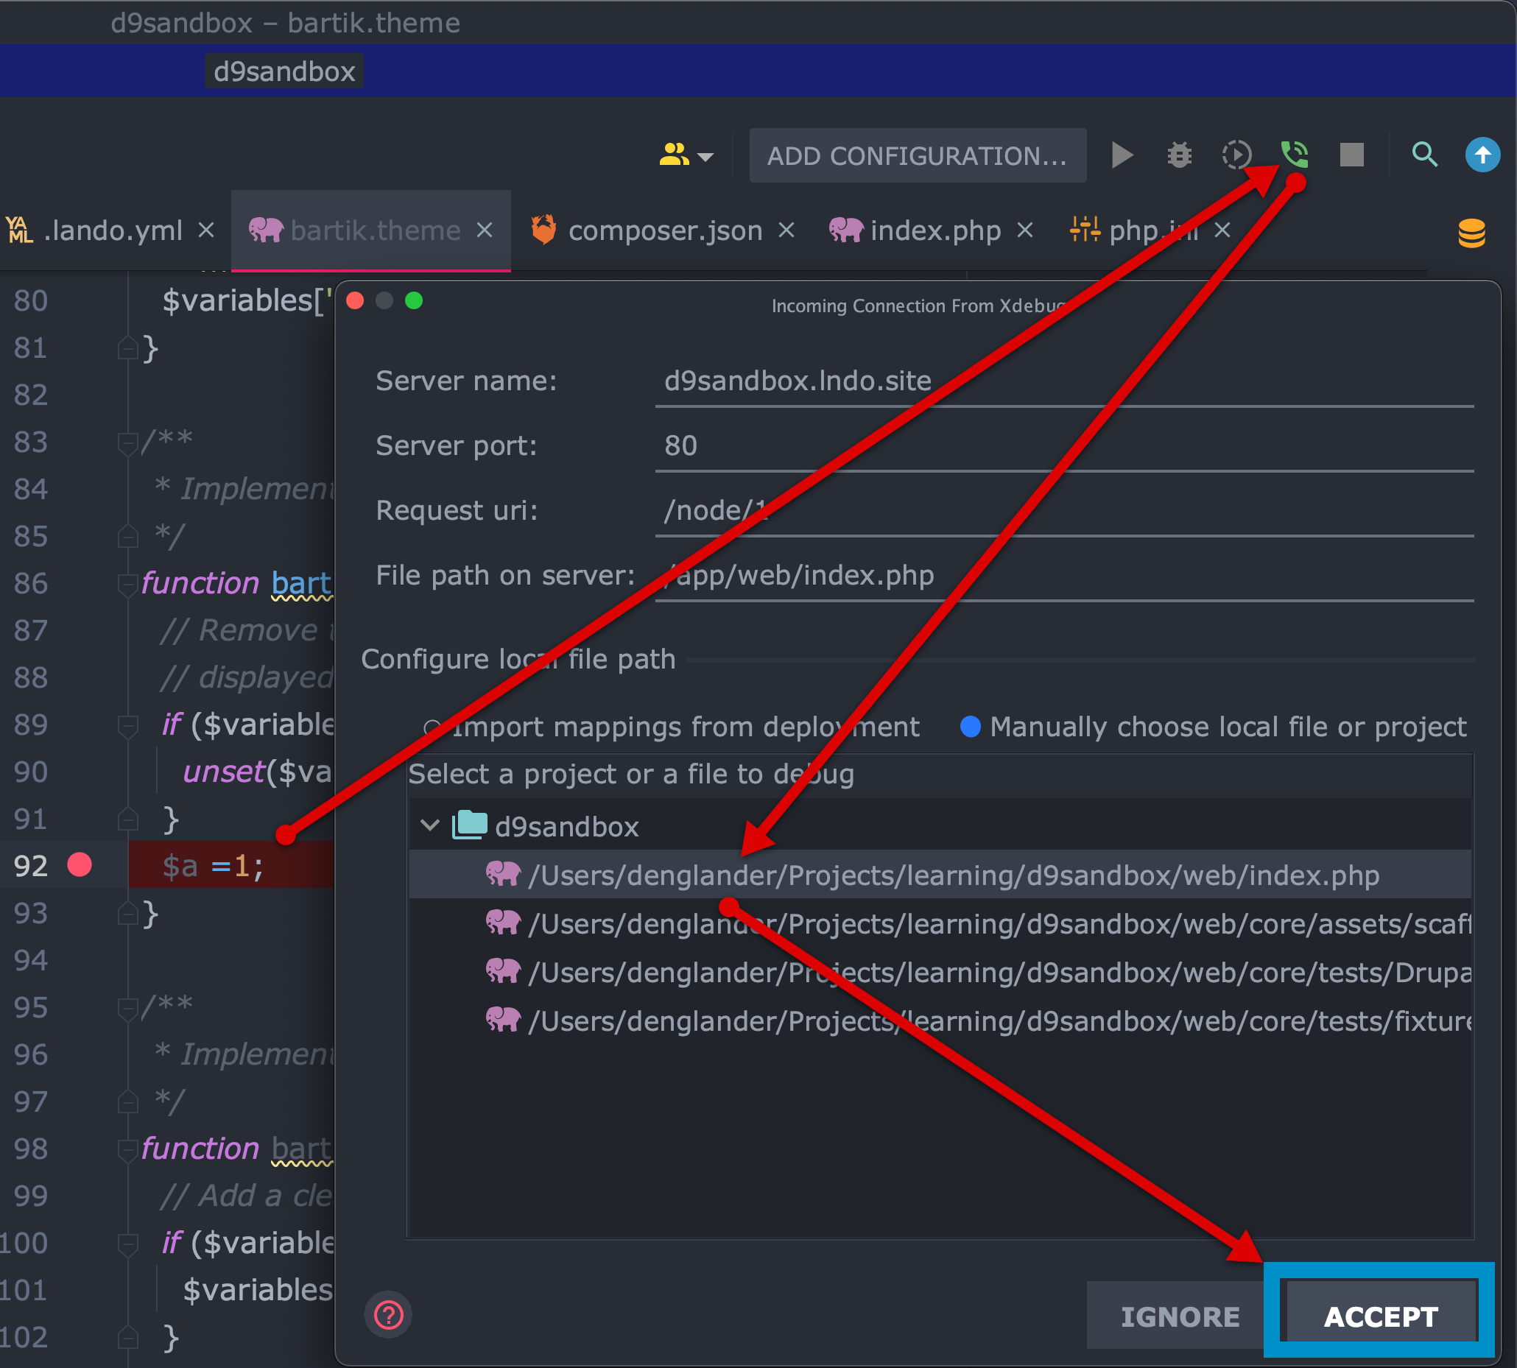Image resolution: width=1517 pixels, height=1368 pixels.
Task: Close the Incoming Connection dialog red button
Action: (356, 300)
